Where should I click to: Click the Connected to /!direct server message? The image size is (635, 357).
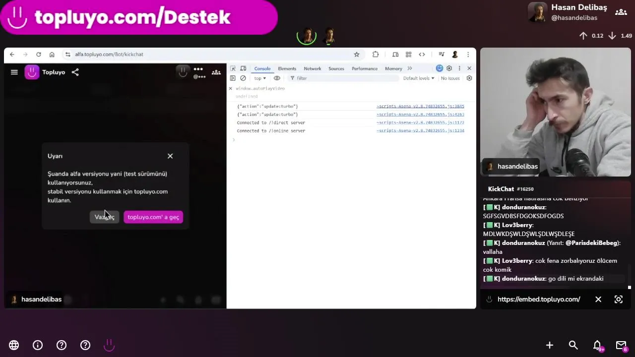coord(271,123)
